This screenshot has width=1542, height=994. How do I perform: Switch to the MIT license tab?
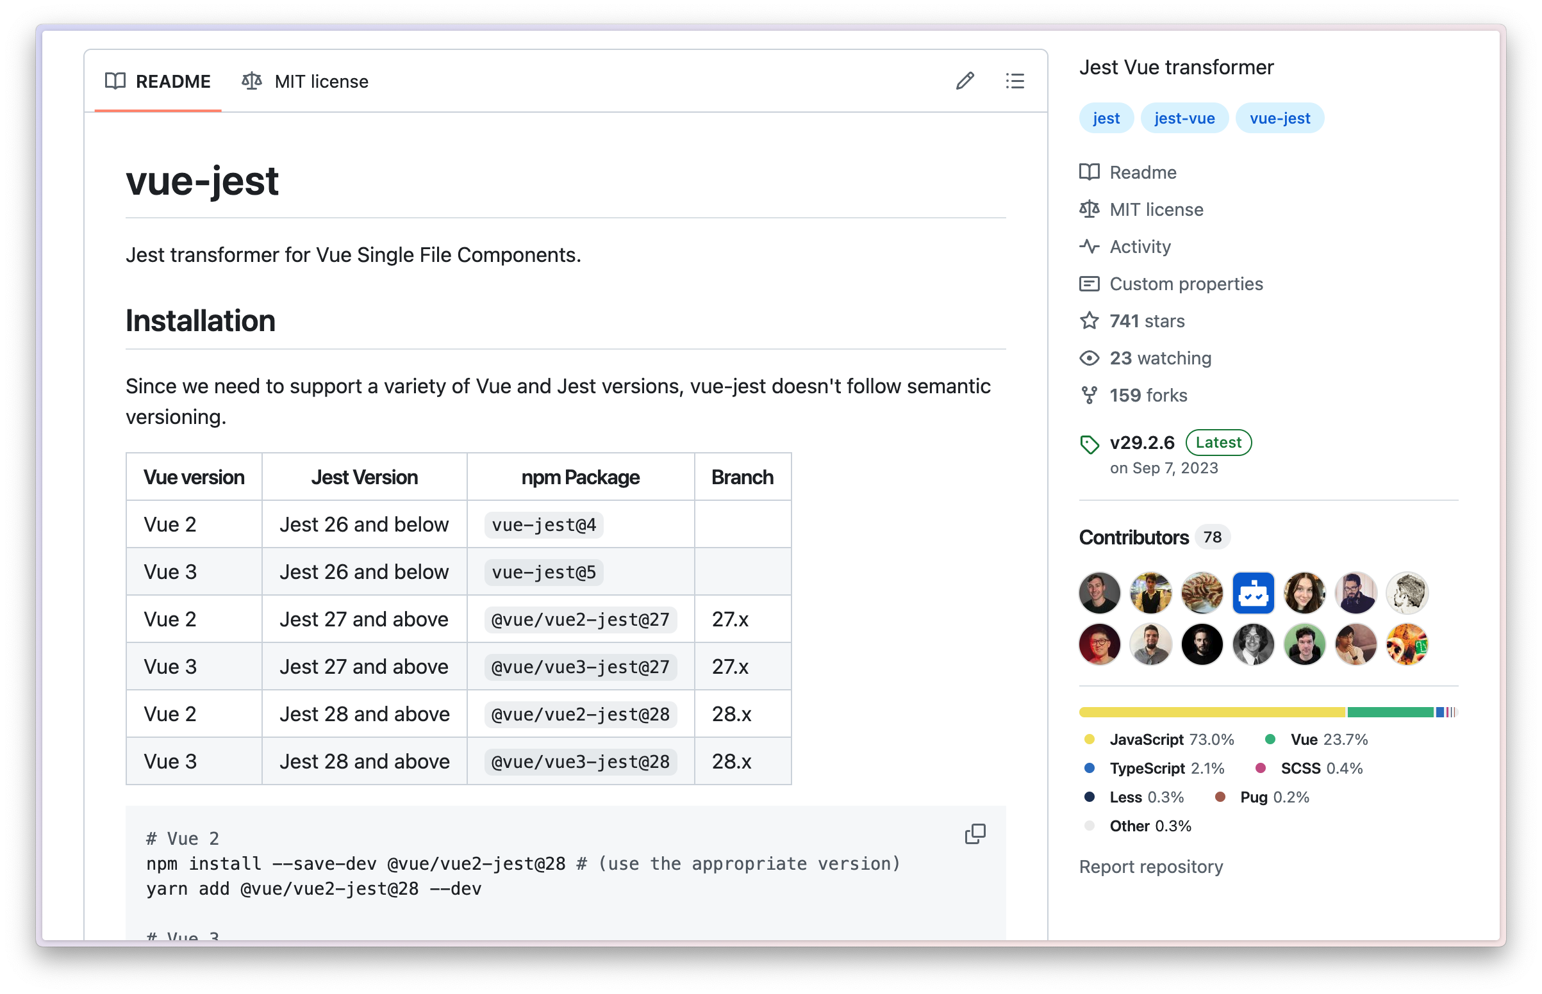[305, 81]
